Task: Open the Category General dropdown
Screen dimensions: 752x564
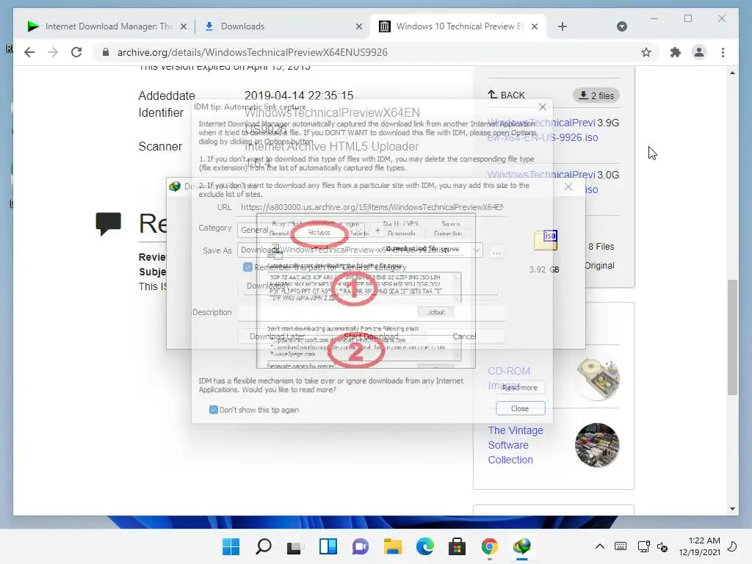Action: click(x=300, y=230)
